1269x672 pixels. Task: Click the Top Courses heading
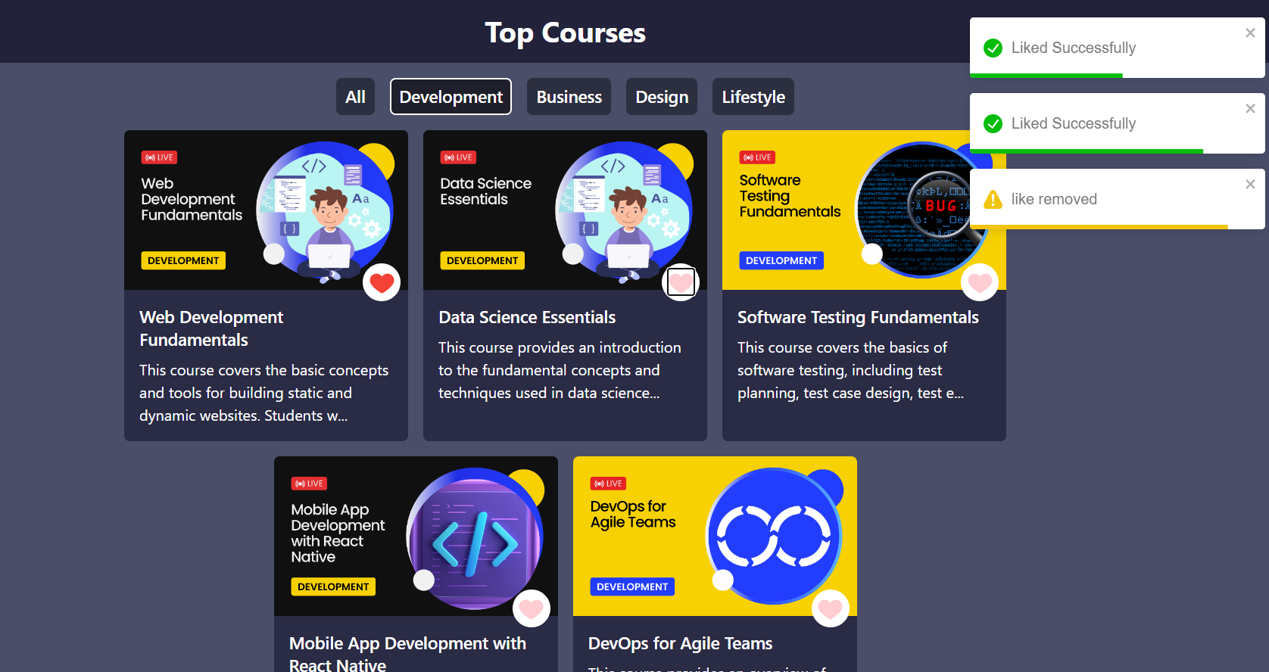pos(565,33)
